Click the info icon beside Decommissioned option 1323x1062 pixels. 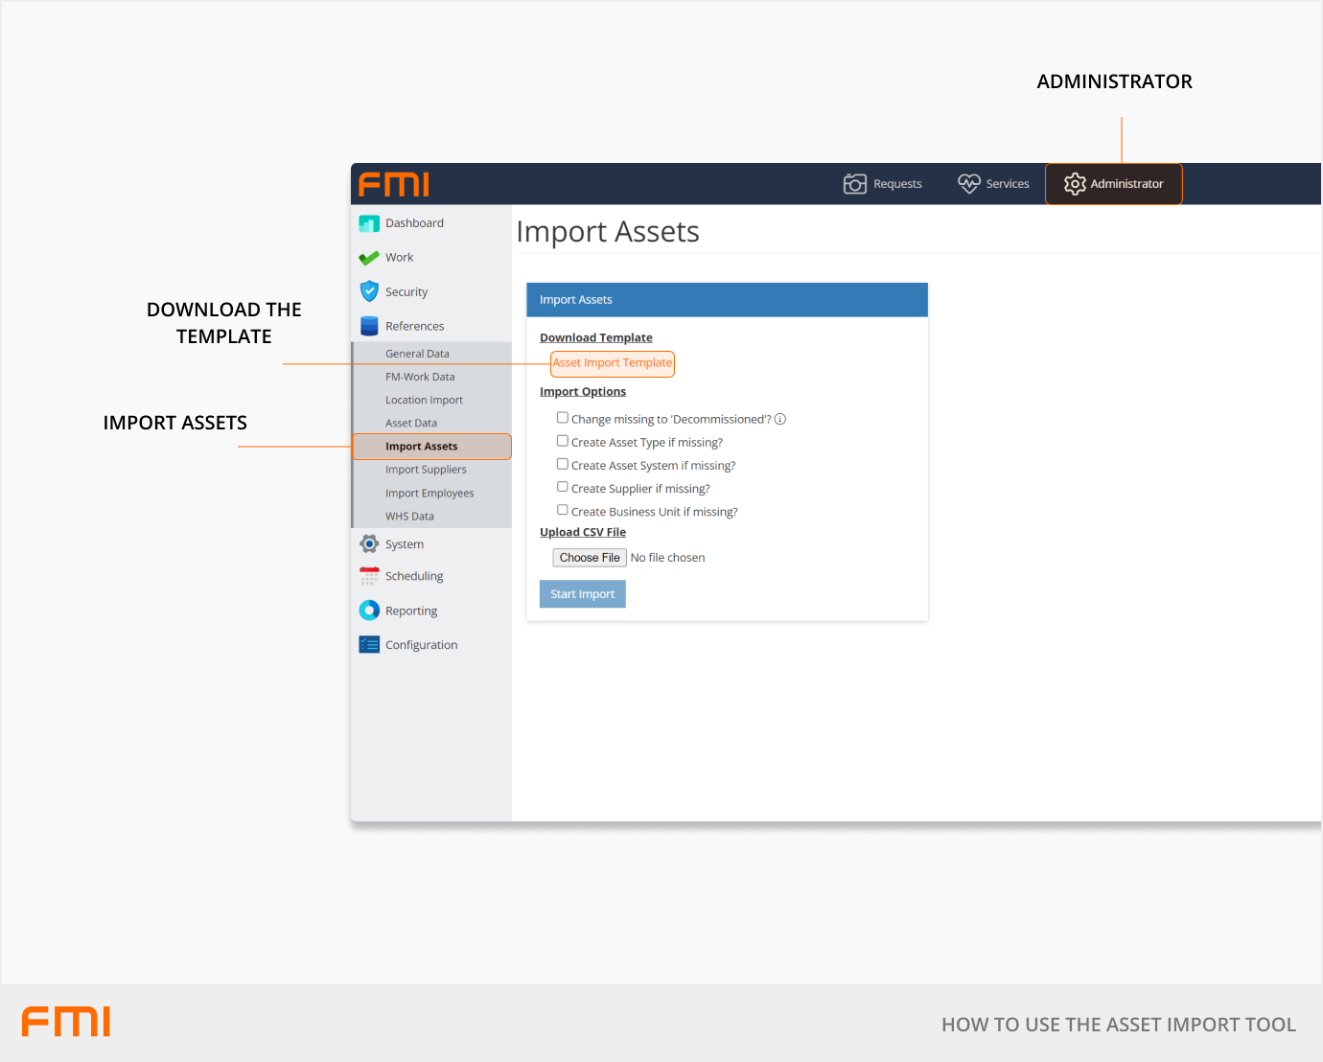coord(780,419)
